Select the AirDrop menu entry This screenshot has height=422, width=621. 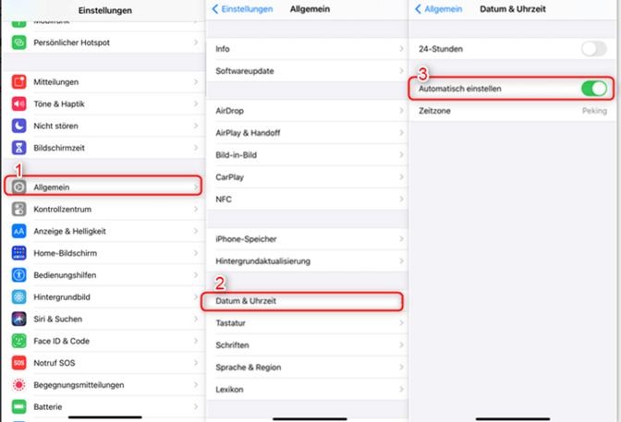click(303, 111)
